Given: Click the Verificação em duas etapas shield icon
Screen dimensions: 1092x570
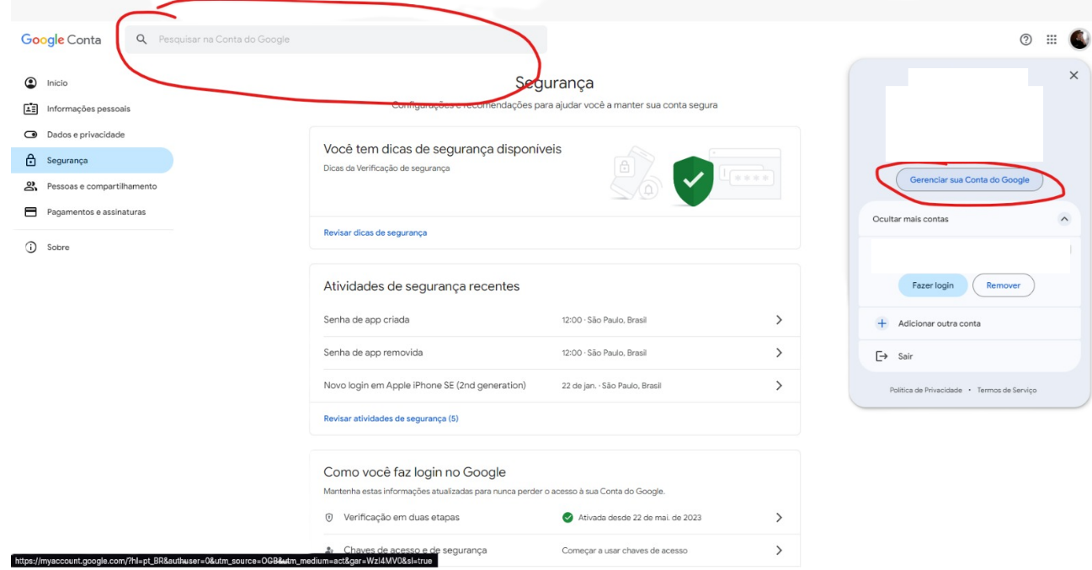Looking at the screenshot, I should pyautogui.click(x=329, y=518).
